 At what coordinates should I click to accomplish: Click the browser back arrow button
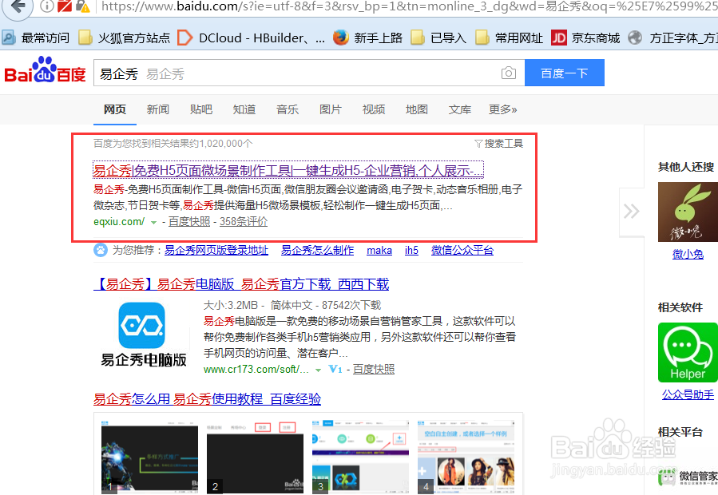pos(17,6)
